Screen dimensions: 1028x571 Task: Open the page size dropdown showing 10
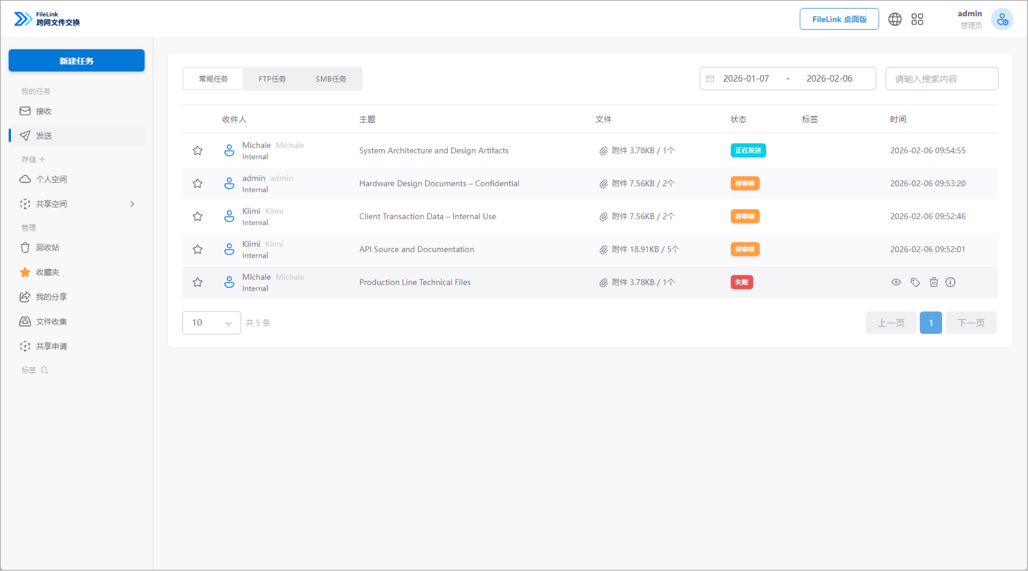coord(211,323)
